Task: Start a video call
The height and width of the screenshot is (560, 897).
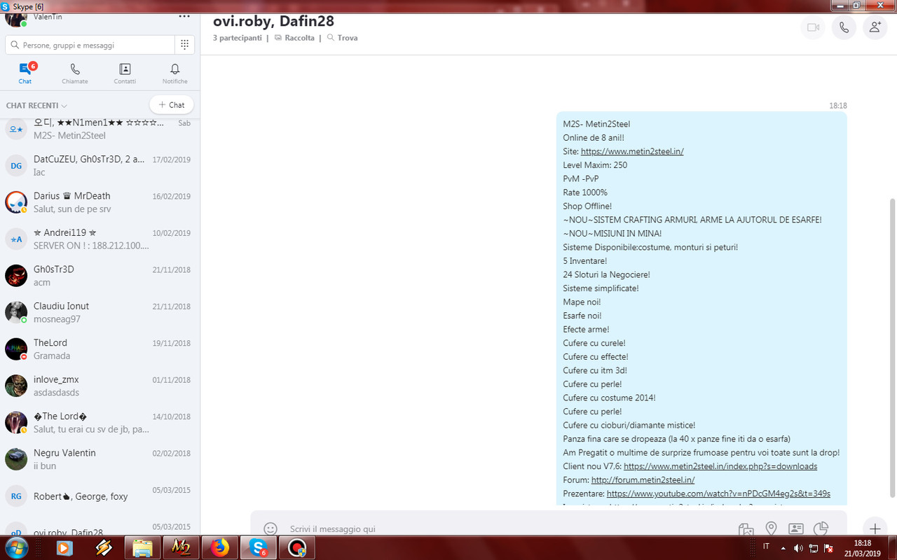Action: (813, 27)
